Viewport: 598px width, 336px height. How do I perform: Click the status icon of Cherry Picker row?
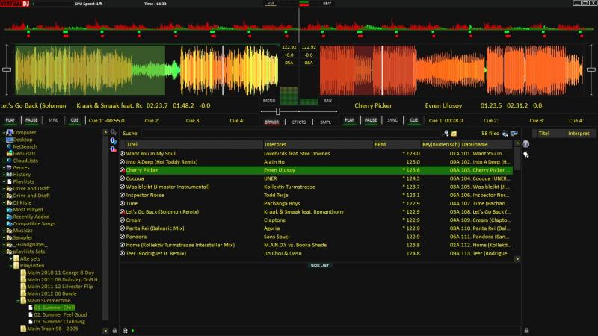click(123, 170)
